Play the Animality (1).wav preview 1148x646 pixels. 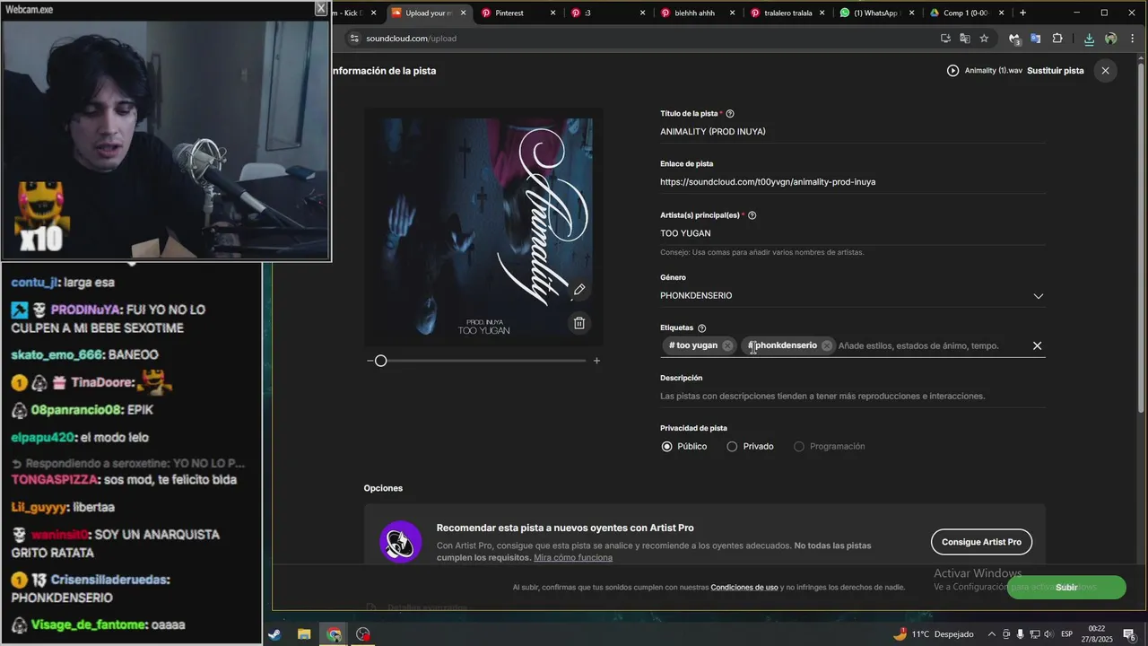point(952,70)
